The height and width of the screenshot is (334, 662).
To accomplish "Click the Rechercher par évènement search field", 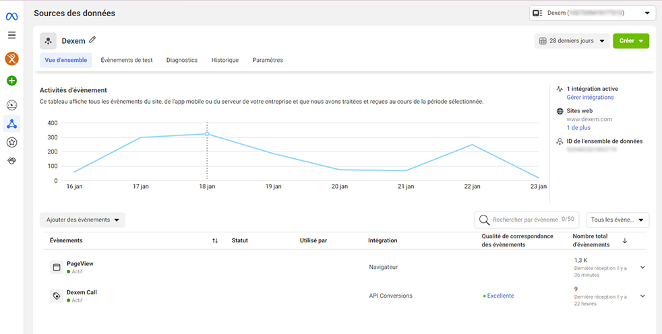I will (x=527, y=220).
